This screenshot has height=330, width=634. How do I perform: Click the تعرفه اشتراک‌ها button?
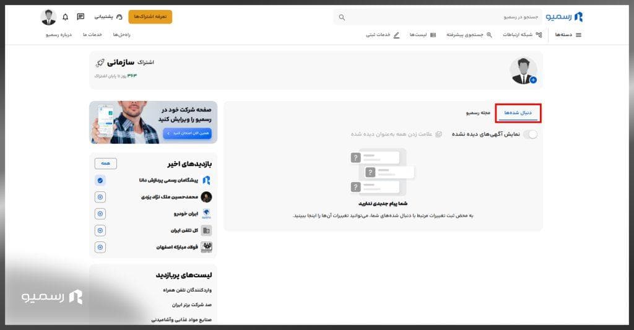tap(150, 17)
